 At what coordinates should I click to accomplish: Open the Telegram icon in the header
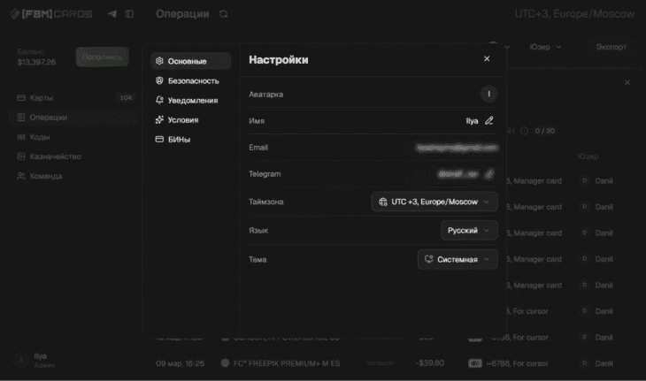(112, 14)
